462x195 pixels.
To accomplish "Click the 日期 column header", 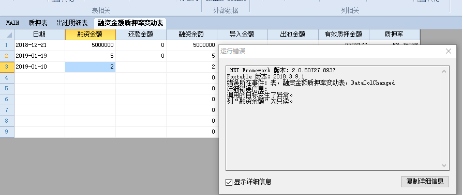I will pyautogui.click(x=39, y=35).
